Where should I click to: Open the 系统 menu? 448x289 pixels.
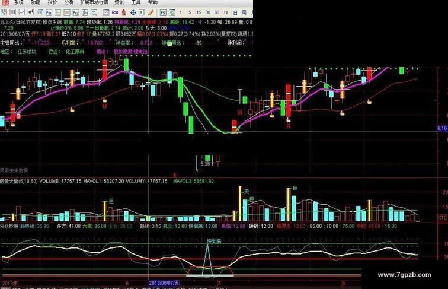click(x=18, y=2)
